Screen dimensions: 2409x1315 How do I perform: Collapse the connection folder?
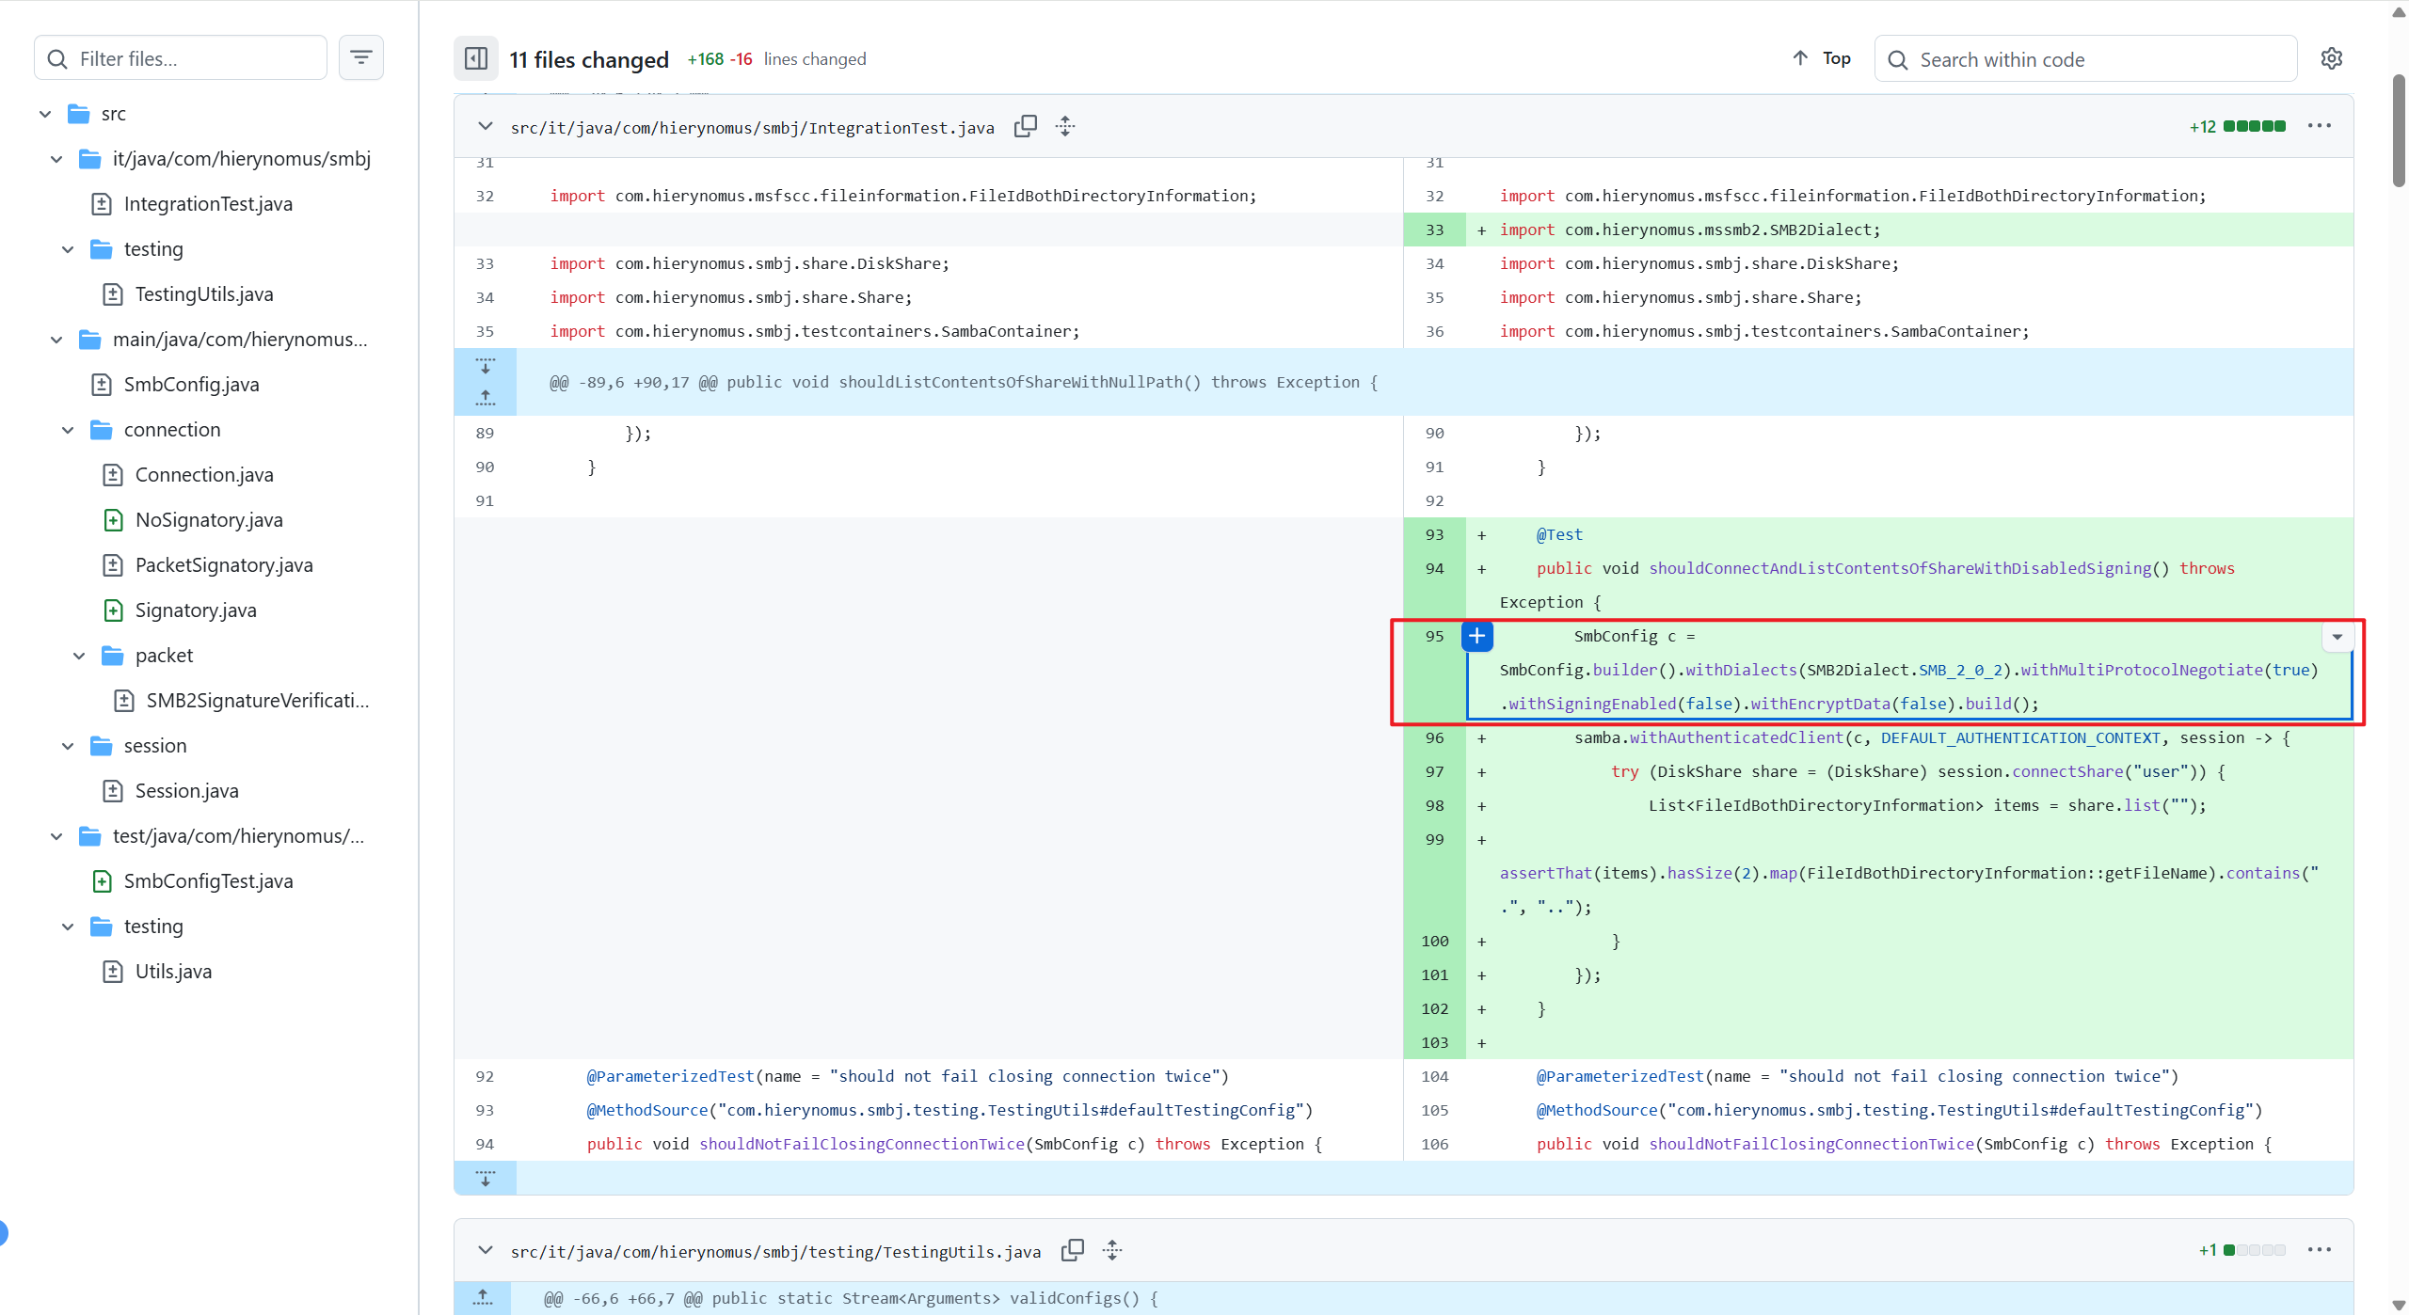[68, 430]
